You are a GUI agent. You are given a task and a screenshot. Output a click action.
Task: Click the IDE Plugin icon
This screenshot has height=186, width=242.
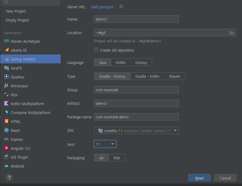pyautogui.click(x=6, y=157)
